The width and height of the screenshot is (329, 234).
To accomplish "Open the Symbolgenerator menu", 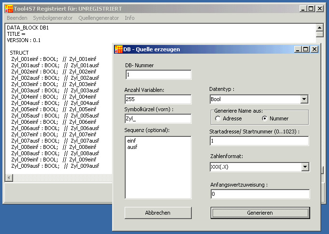I will [x=53, y=18].
